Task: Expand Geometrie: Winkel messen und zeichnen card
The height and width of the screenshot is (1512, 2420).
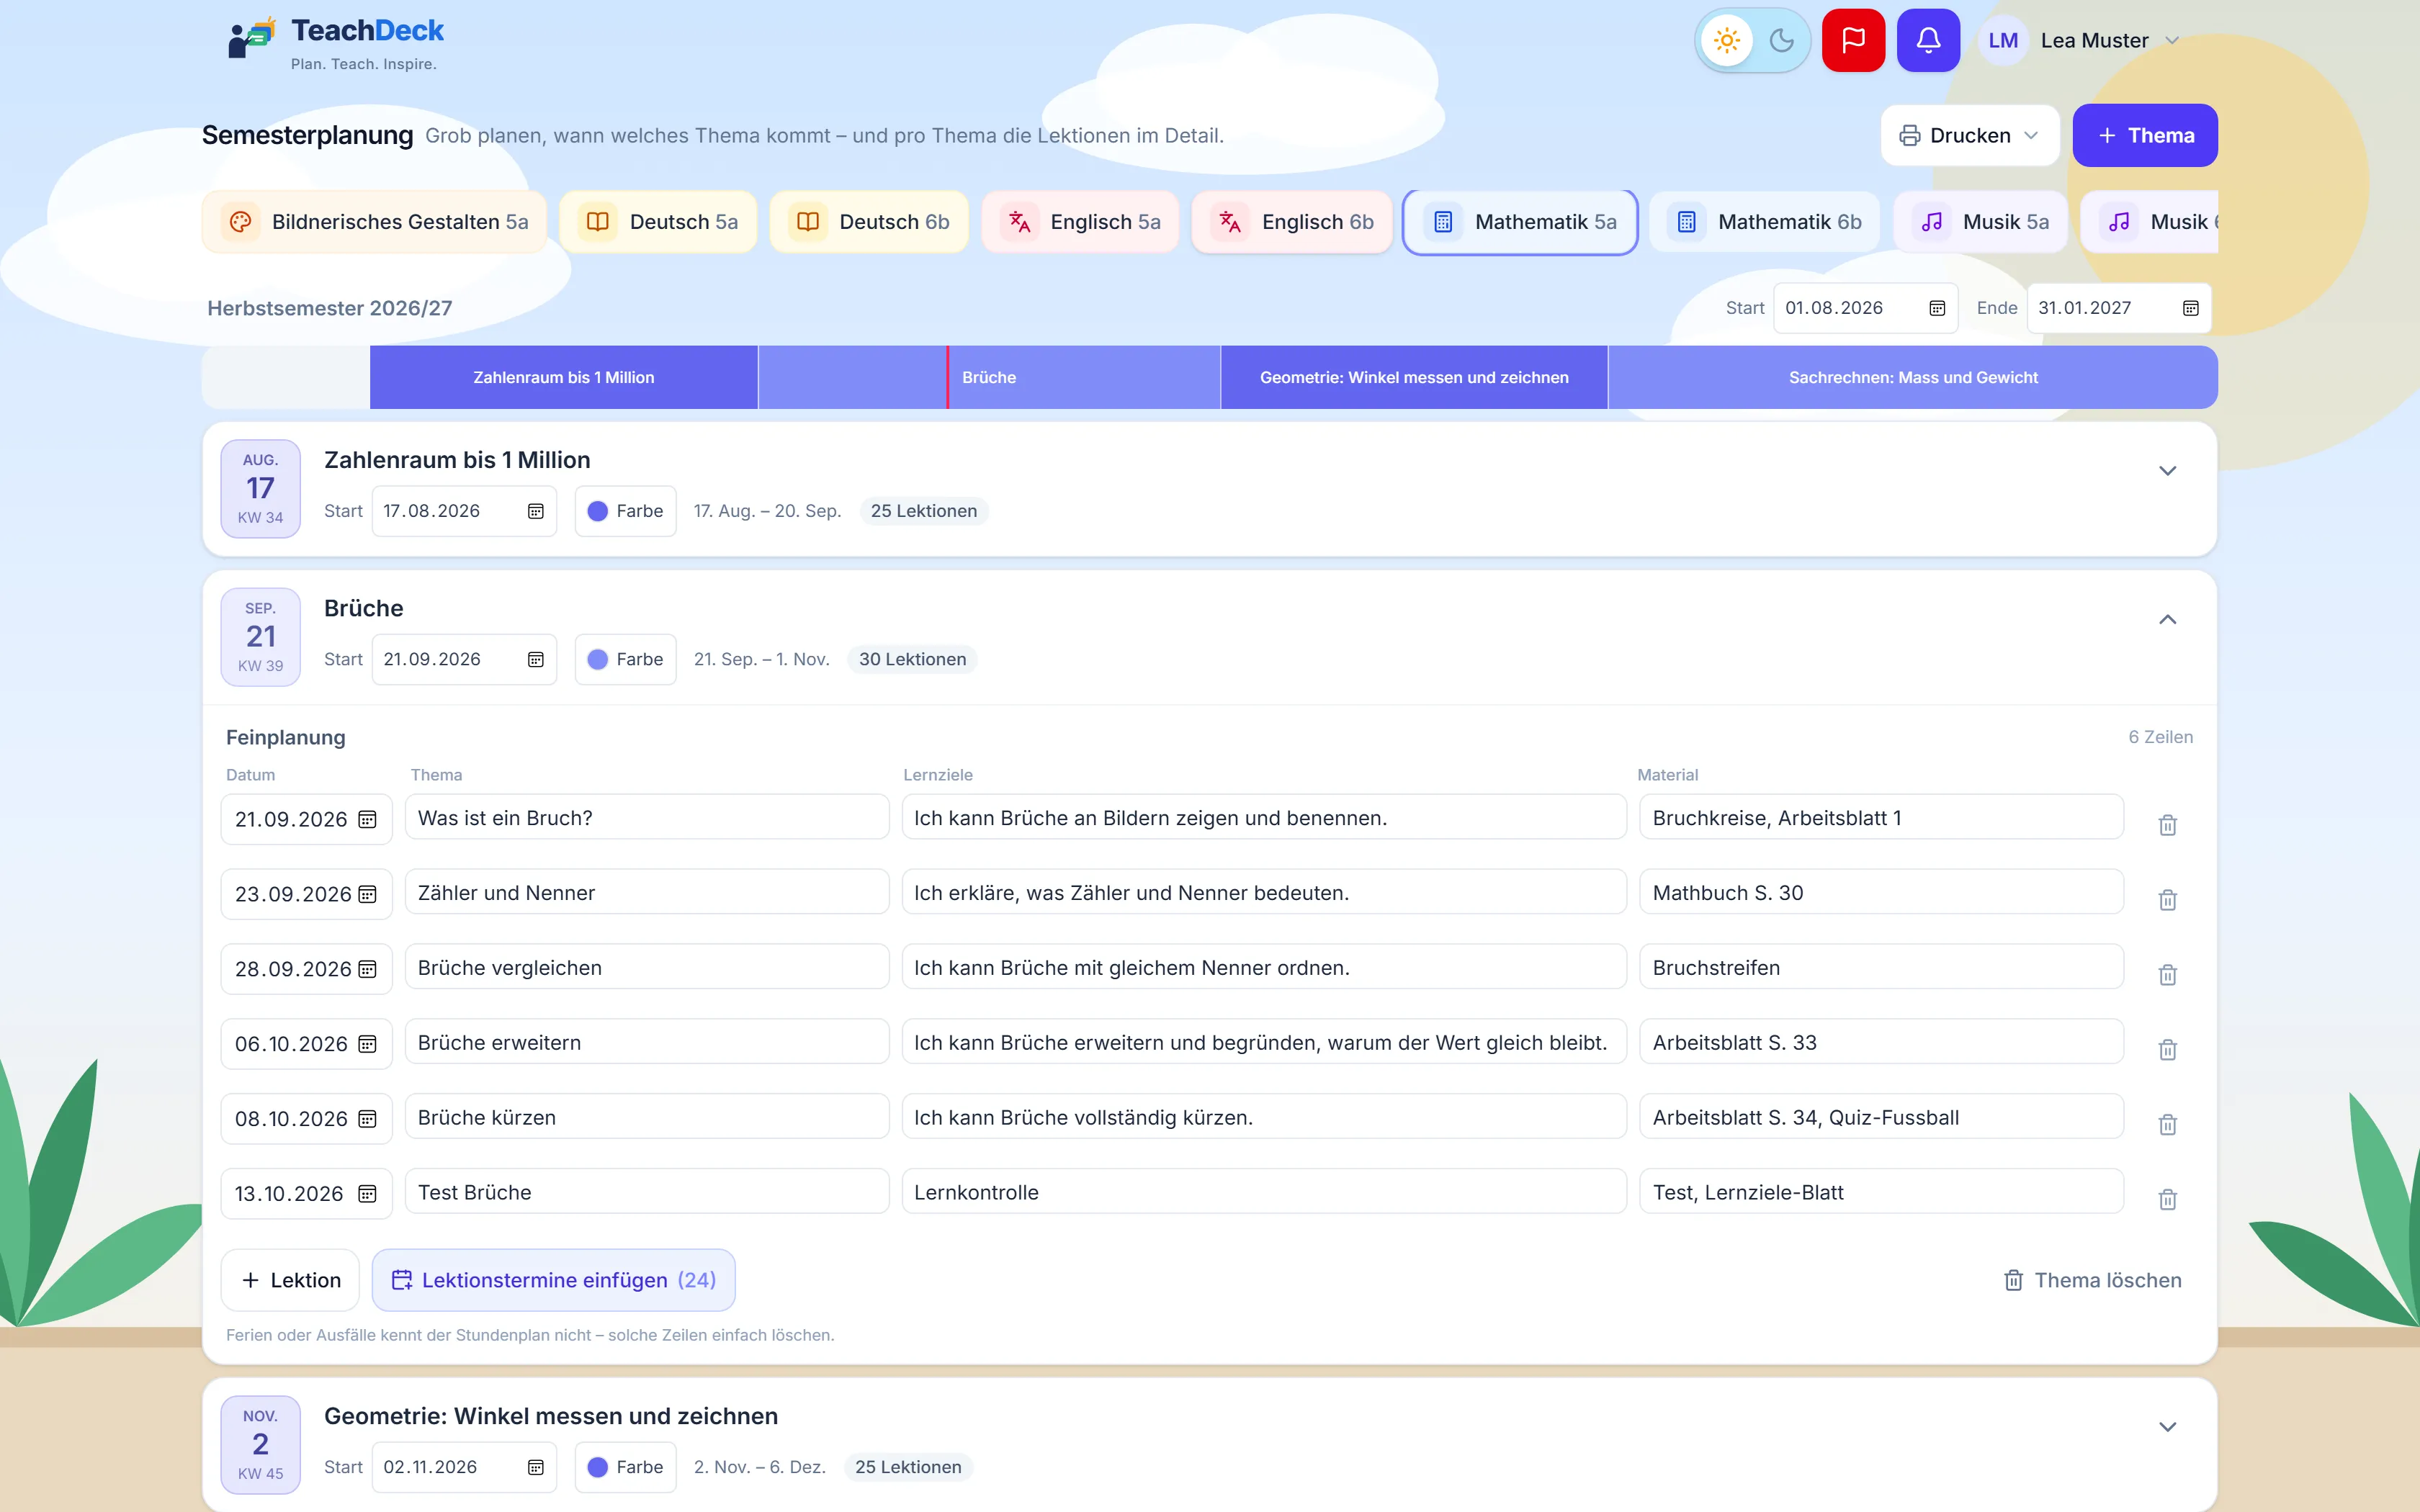Action: click(2167, 1427)
